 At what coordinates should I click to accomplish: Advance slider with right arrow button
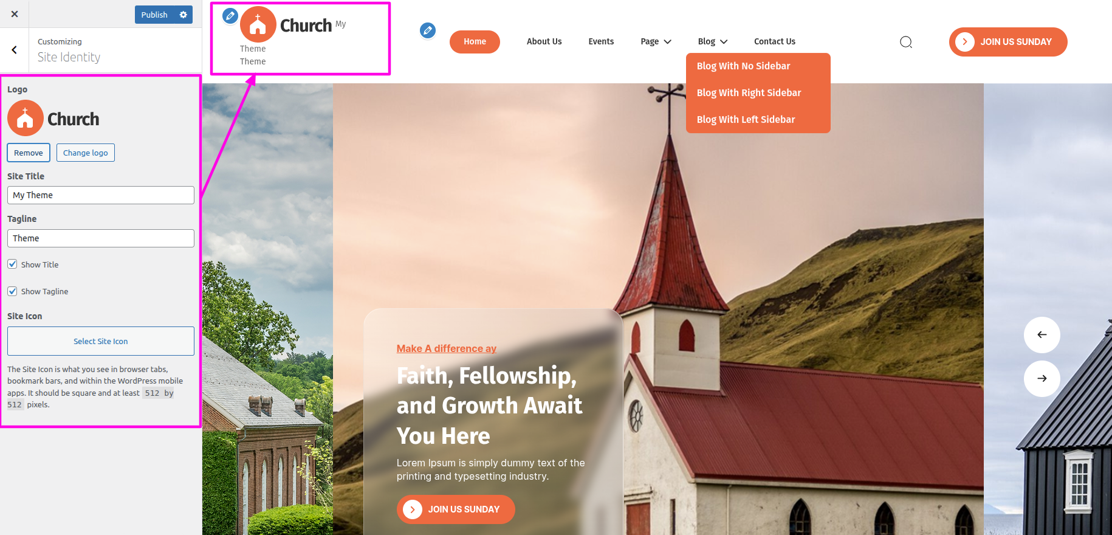click(1042, 379)
